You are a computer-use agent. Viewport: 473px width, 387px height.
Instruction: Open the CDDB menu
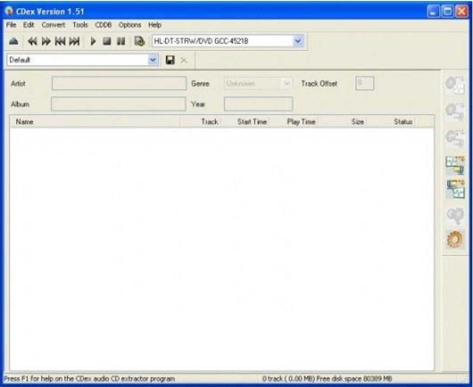[x=103, y=25]
